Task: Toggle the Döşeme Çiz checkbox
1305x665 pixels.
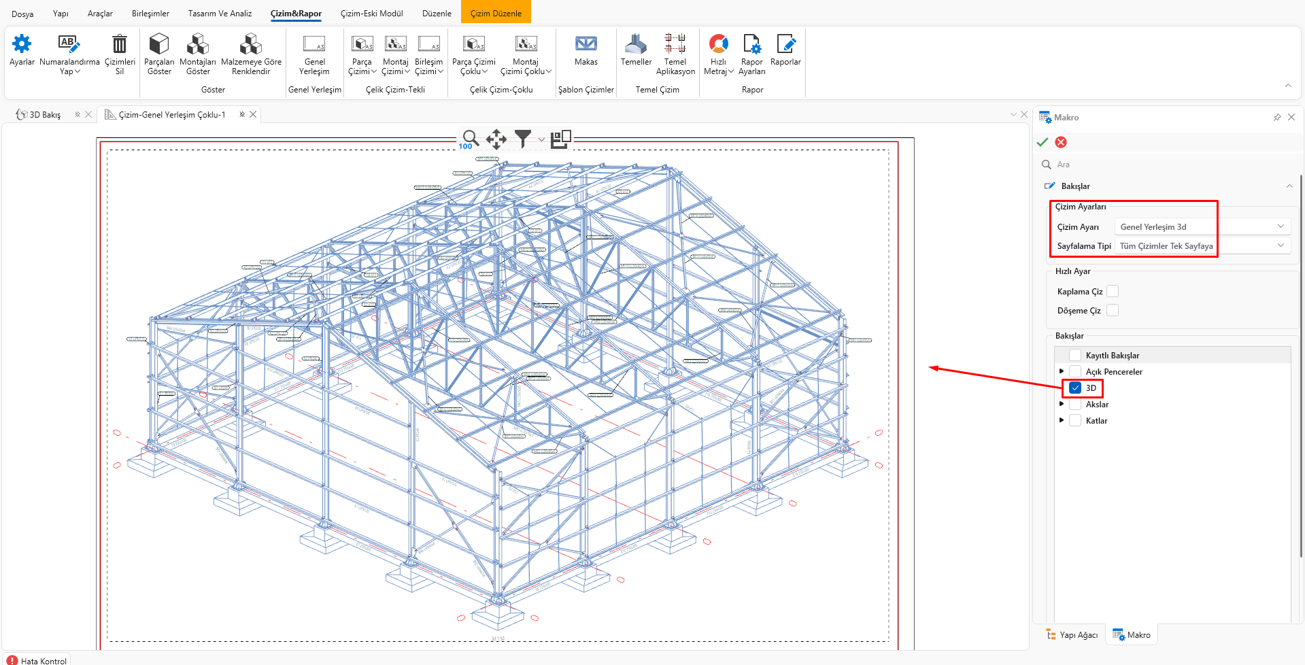Action: (1113, 310)
